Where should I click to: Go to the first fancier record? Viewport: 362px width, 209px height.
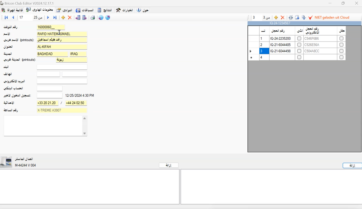point(6,18)
